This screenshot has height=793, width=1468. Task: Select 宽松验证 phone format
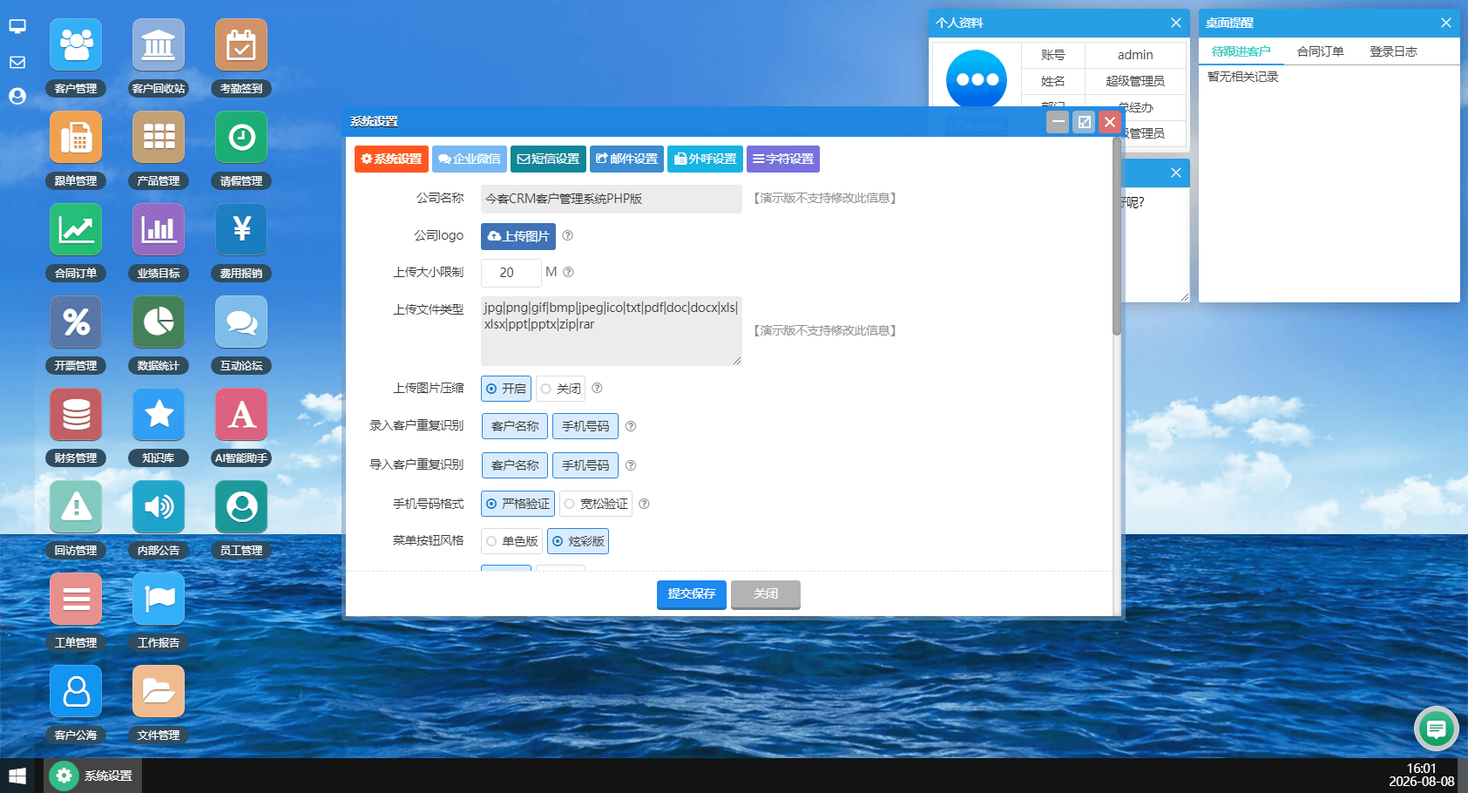click(x=596, y=504)
